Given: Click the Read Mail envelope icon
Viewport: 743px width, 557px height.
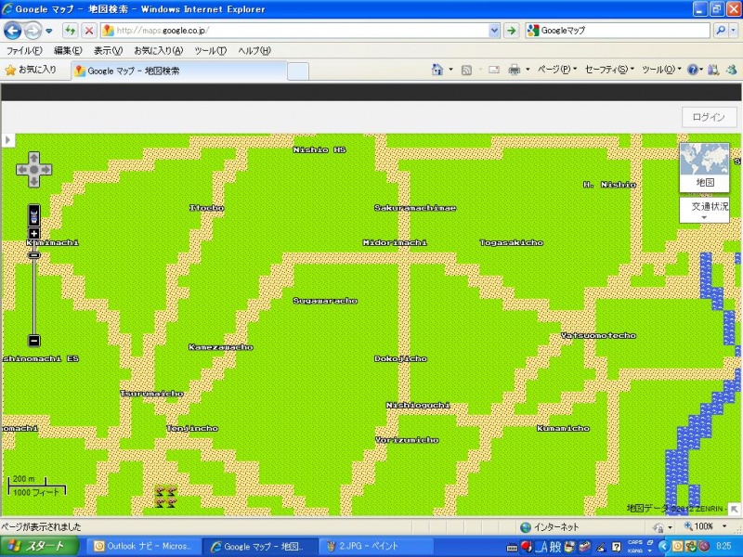Looking at the screenshot, I should click(494, 70).
